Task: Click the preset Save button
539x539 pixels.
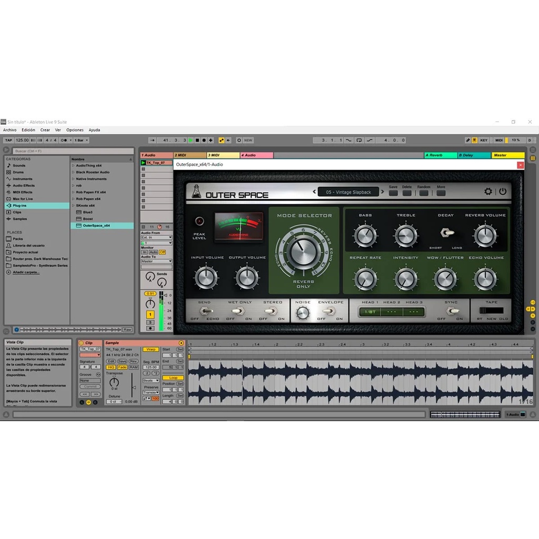Action: 393,193
